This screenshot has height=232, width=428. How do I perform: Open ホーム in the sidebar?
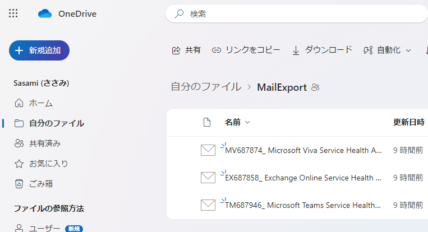[34, 103]
